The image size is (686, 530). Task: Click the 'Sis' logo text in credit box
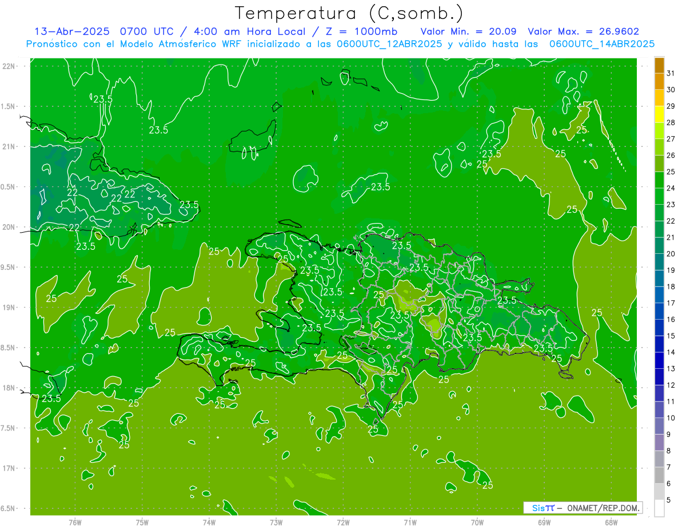(538, 508)
